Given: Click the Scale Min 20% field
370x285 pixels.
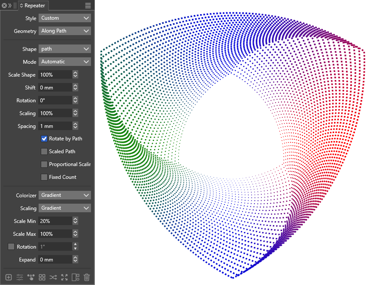Looking at the screenshot, I should click(55, 221).
